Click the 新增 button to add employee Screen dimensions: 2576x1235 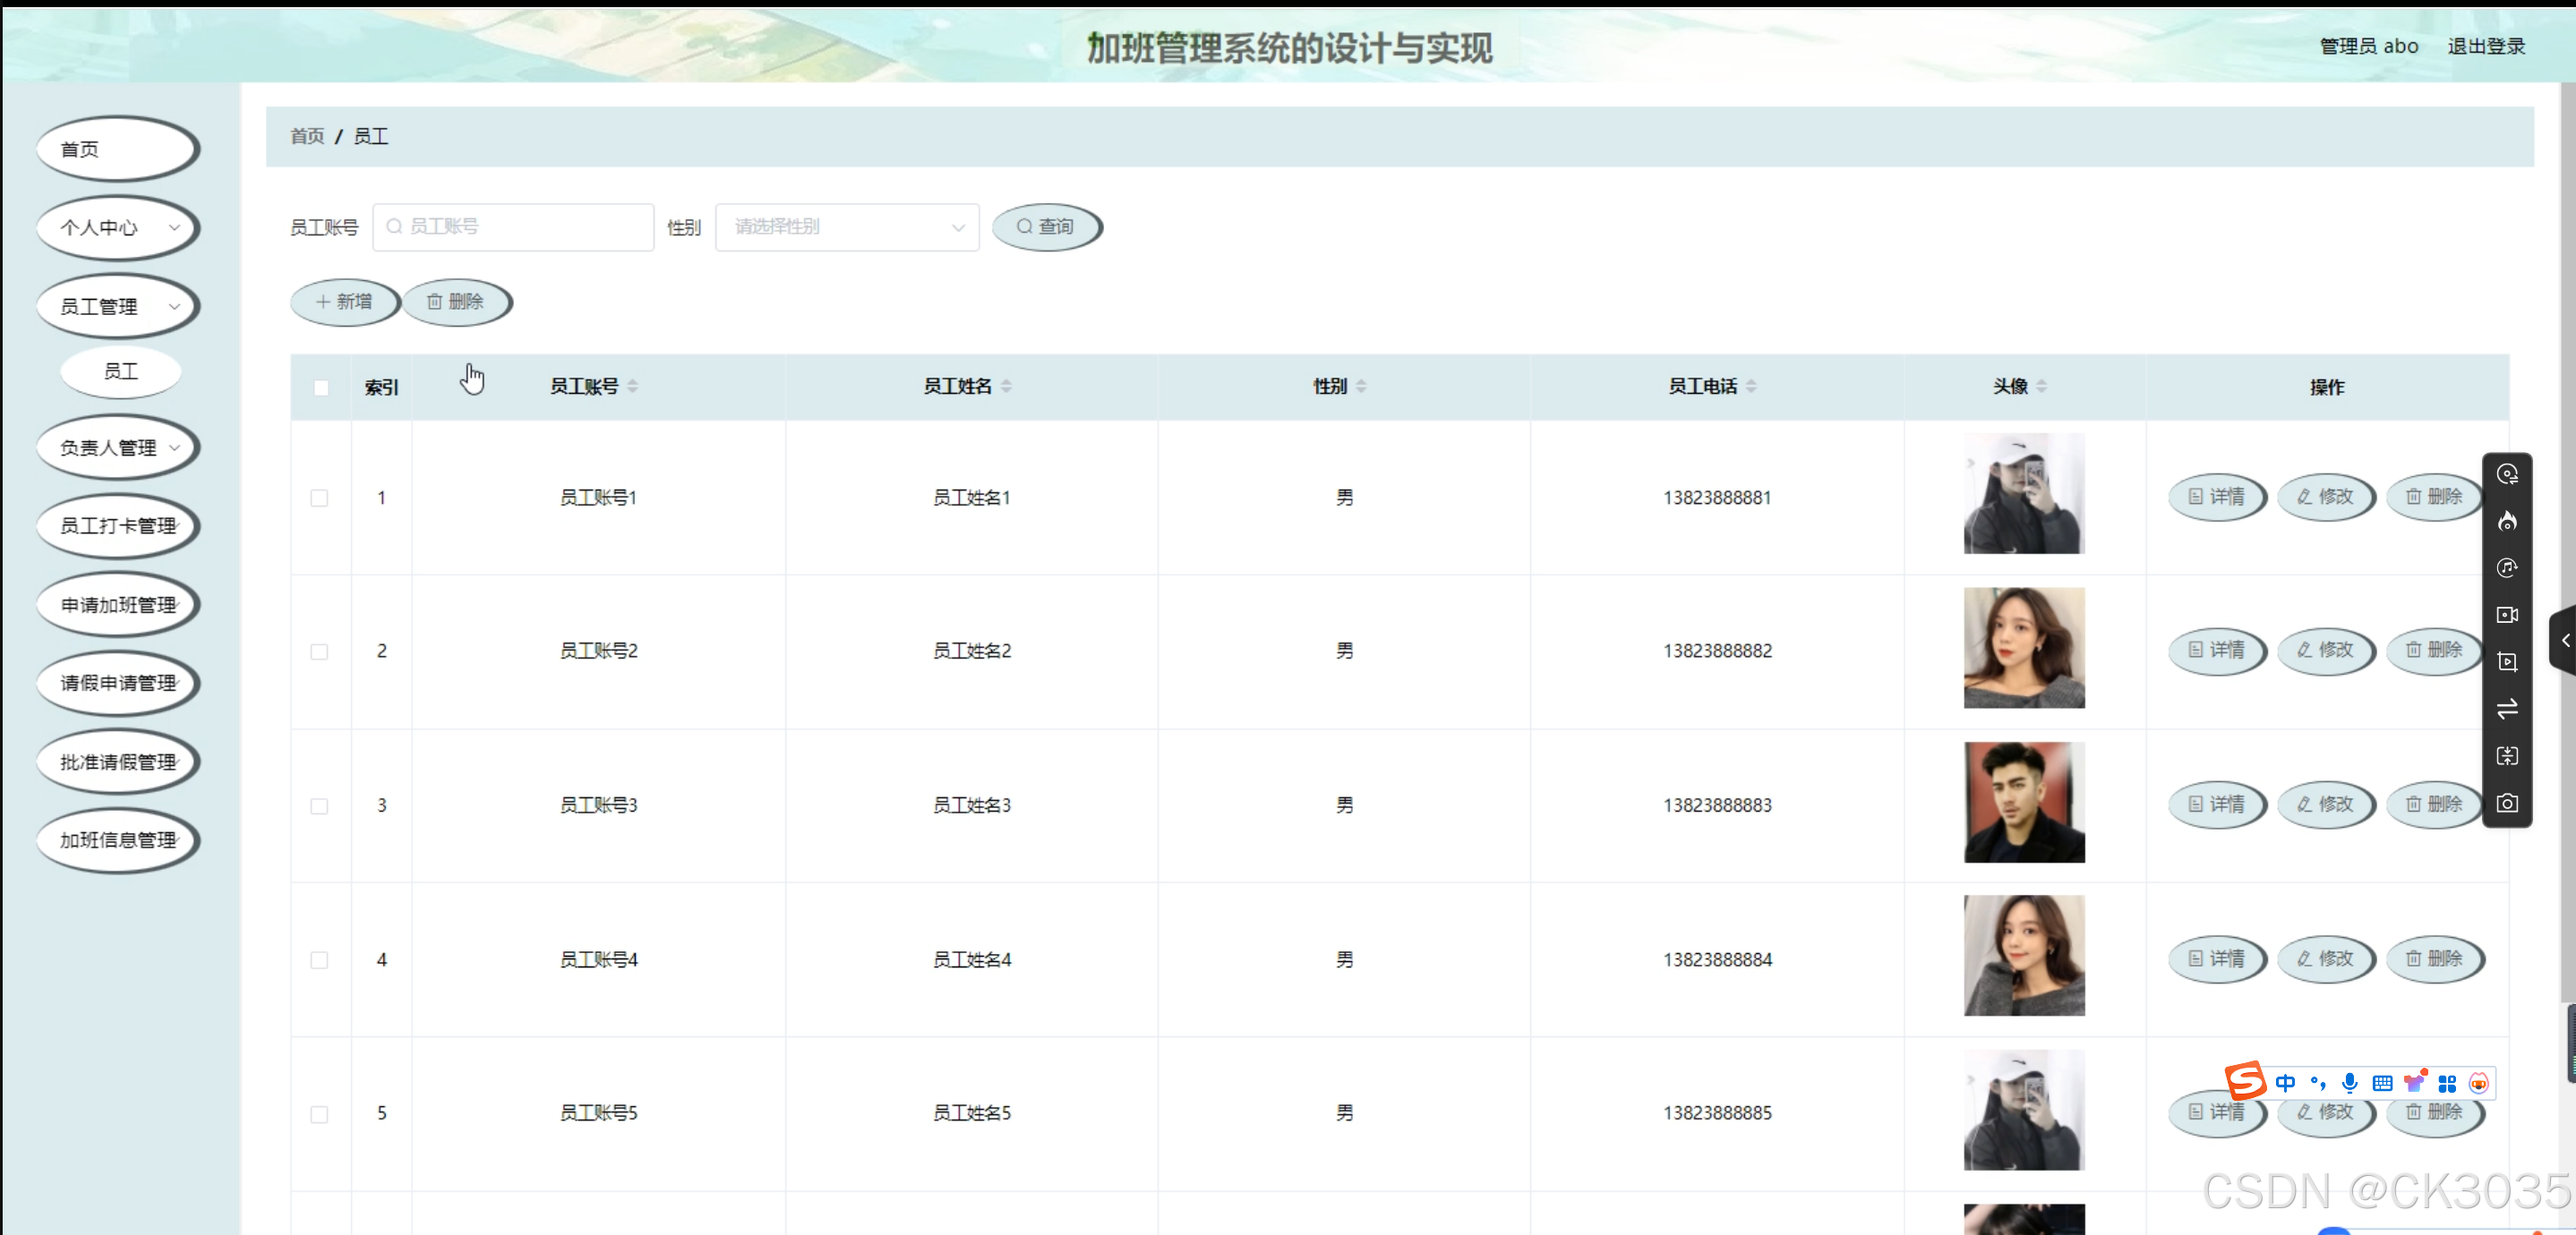[344, 302]
